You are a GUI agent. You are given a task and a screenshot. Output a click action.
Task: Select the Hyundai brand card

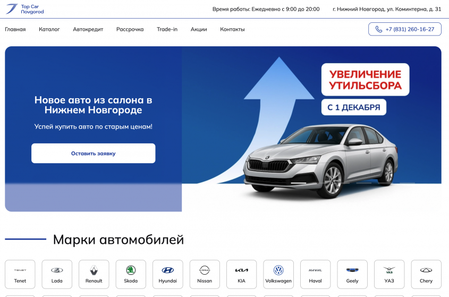coord(168,274)
